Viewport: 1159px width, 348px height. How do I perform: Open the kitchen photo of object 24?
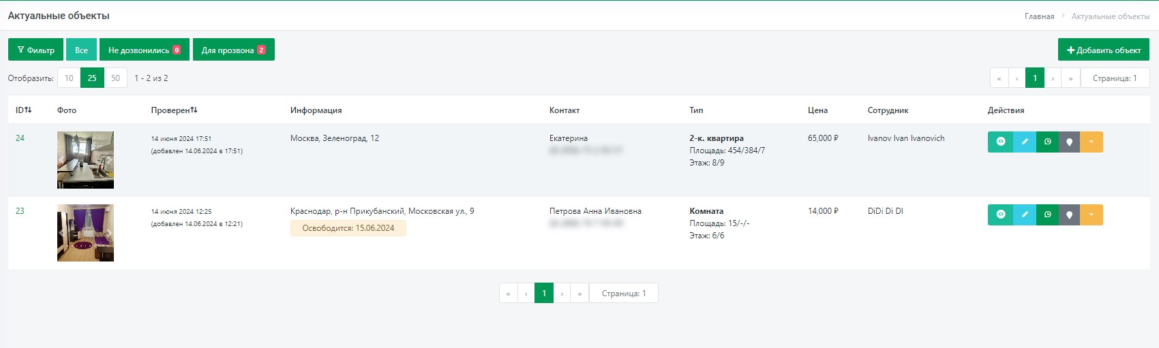click(x=85, y=160)
